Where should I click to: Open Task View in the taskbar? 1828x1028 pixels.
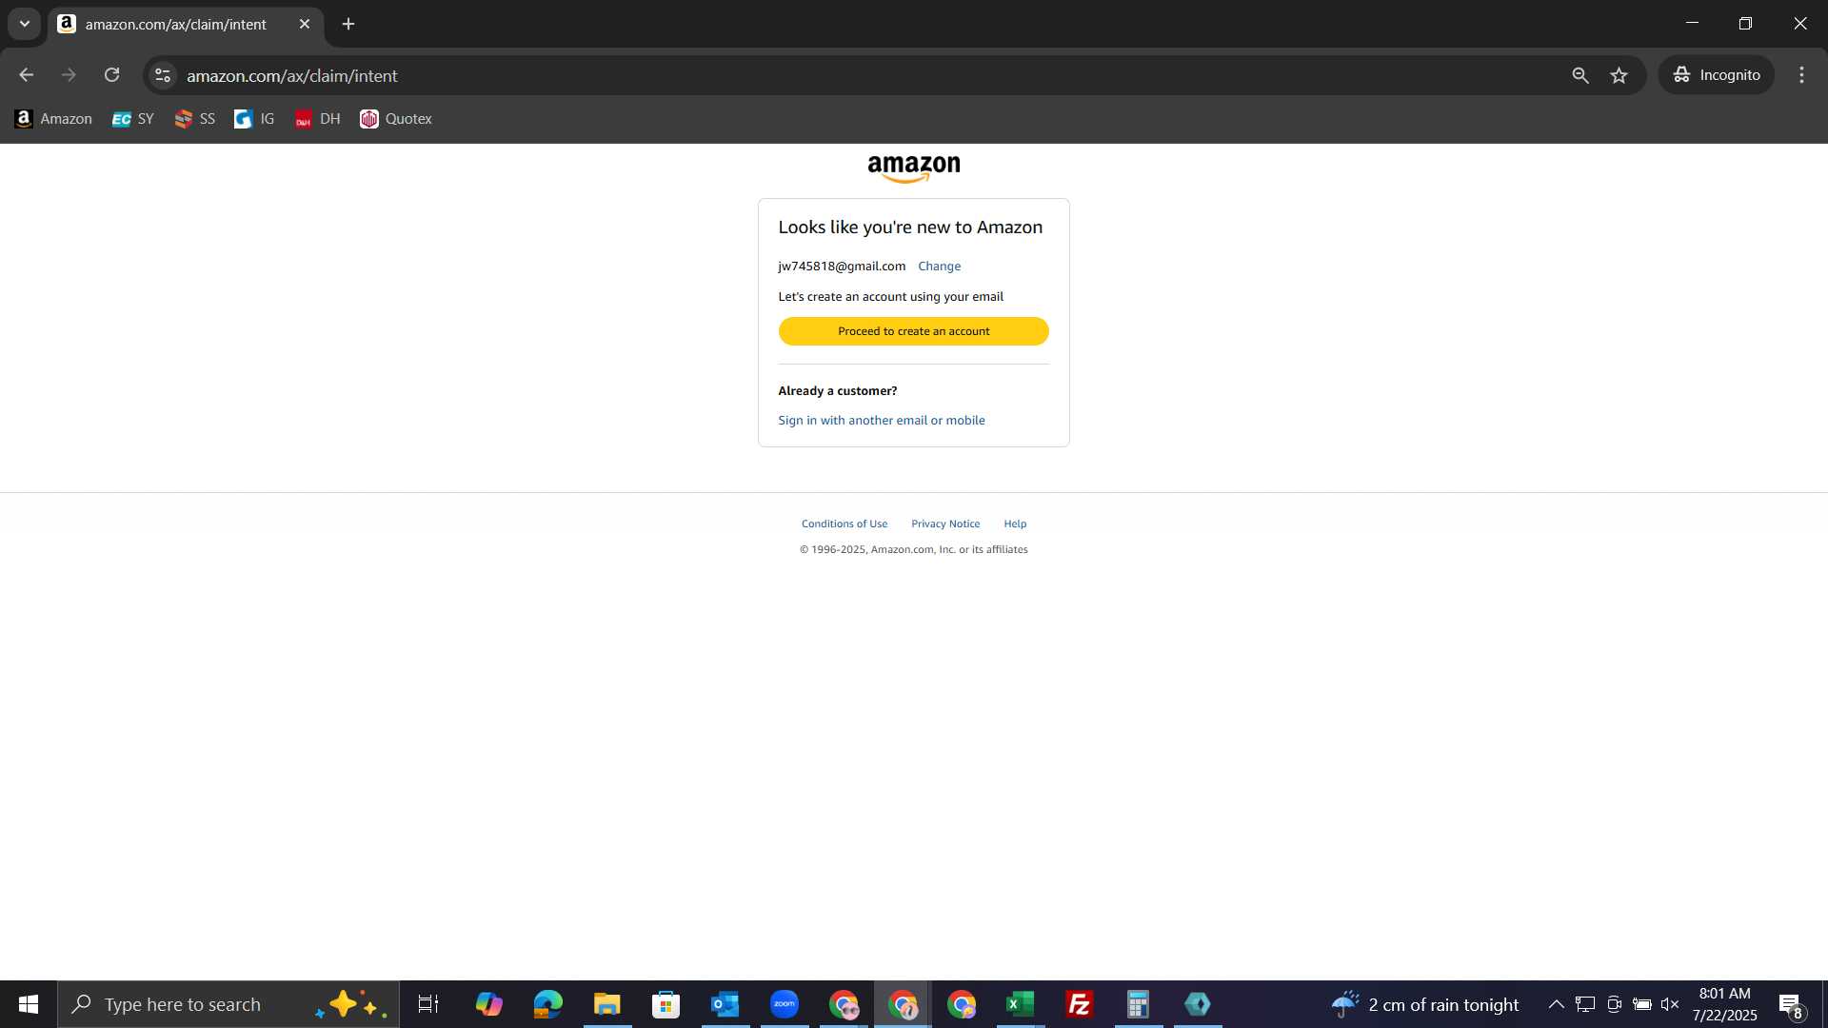428,1004
